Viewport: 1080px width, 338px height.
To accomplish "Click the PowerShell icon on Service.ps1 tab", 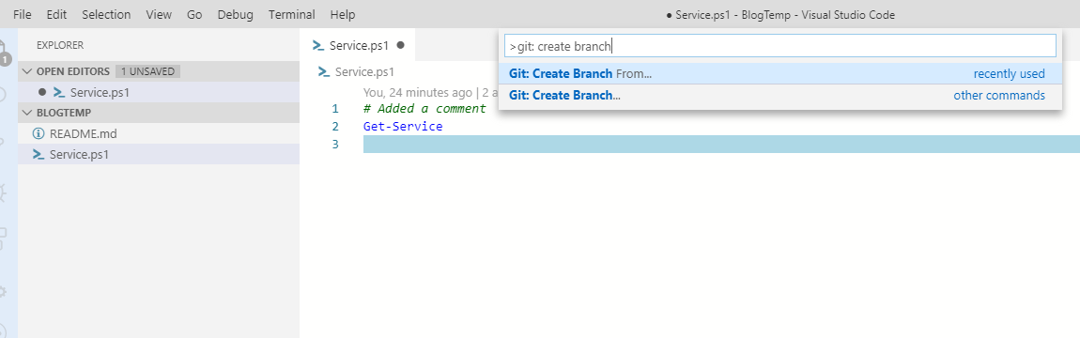I will (x=317, y=45).
